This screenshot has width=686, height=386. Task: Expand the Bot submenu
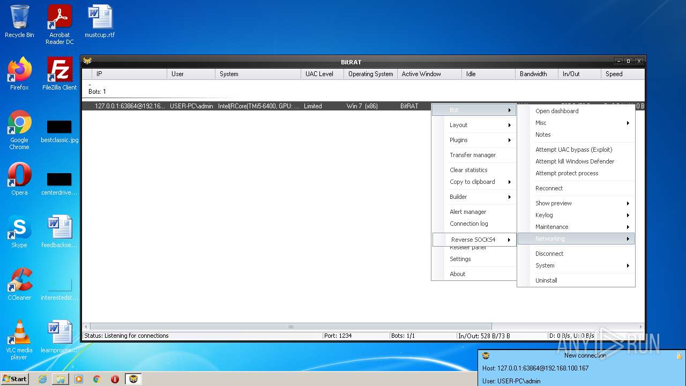474,110
